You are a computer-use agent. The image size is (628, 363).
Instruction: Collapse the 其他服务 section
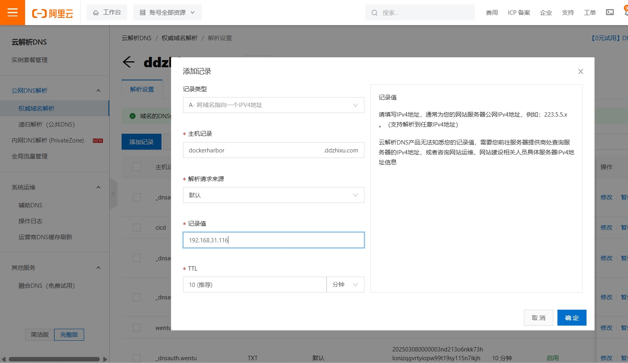click(x=98, y=268)
